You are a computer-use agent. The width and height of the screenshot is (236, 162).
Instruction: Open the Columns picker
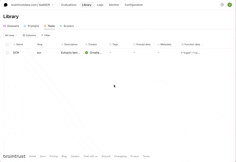29,35
